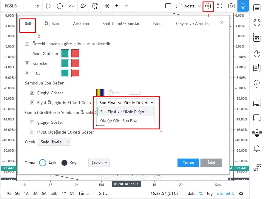Toggle the otomatik scale link

click(x=225, y=193)
